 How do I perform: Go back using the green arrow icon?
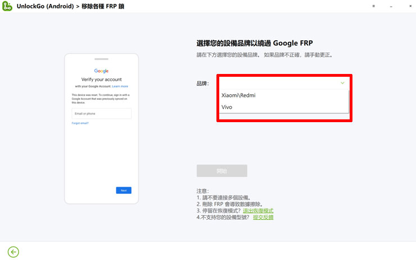[13, 252]
